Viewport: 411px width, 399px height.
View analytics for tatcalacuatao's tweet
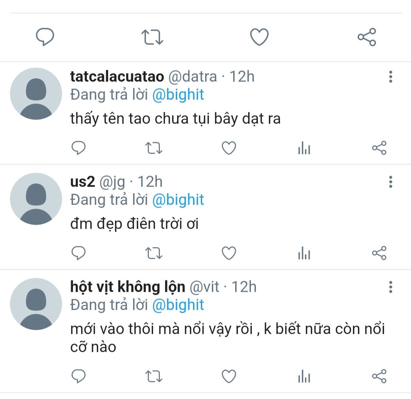304,148
